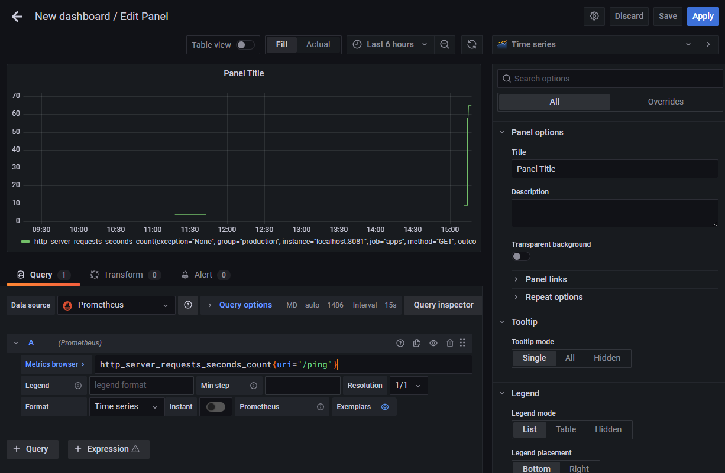Zoom out the time range
Image resolution: width=725 pixels, height=473 pixels.
click(x=445, y=44)
